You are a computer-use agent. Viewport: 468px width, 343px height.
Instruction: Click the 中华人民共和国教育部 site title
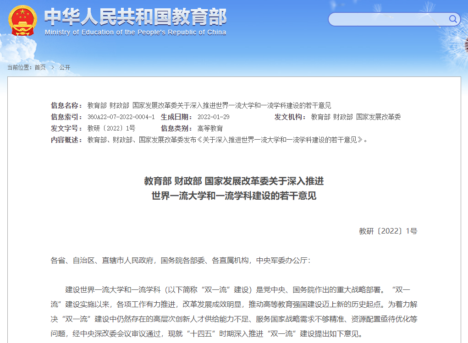pyautogui.click(x=135, y=17)
